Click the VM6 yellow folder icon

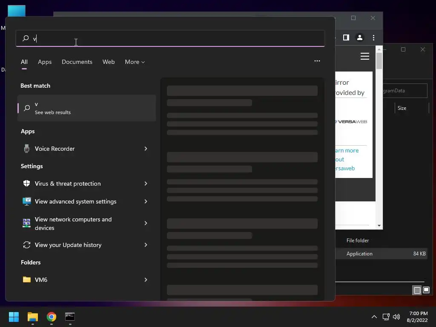[x=27, y=279]
